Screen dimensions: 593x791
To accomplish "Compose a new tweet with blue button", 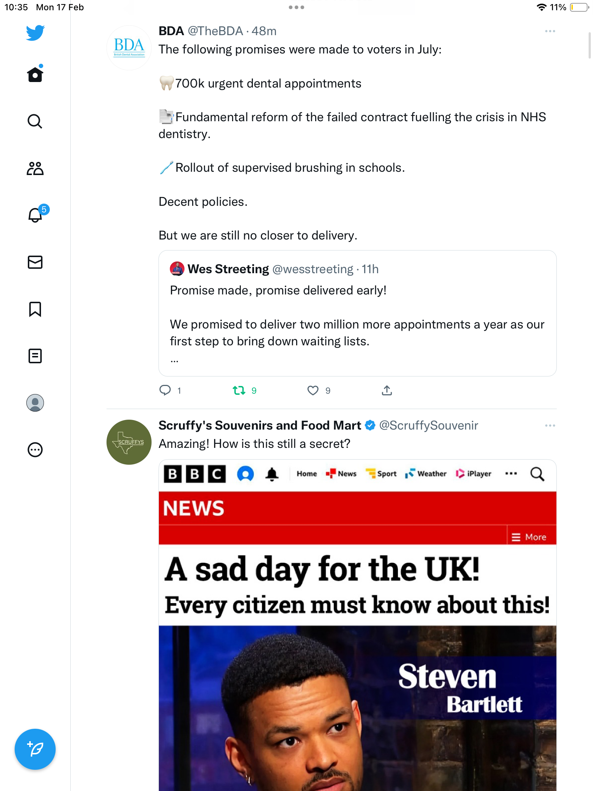I will click(35, 749).
